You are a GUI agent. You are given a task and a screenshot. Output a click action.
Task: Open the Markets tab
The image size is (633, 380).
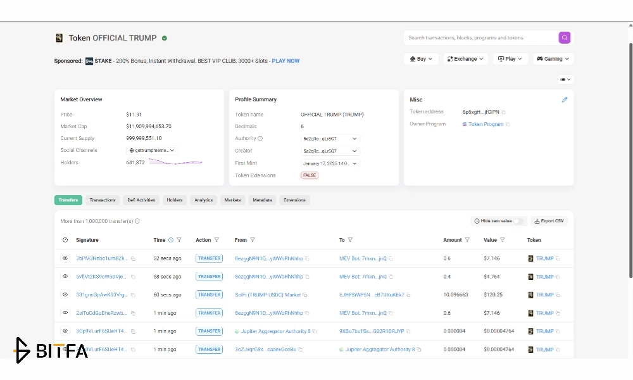click(232, 200)
